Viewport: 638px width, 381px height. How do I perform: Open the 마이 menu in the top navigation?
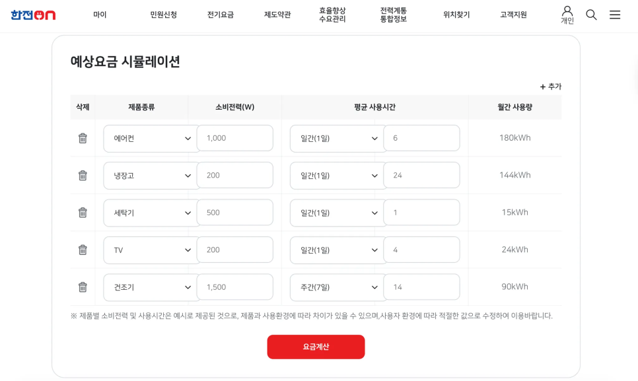coord(100,14)
